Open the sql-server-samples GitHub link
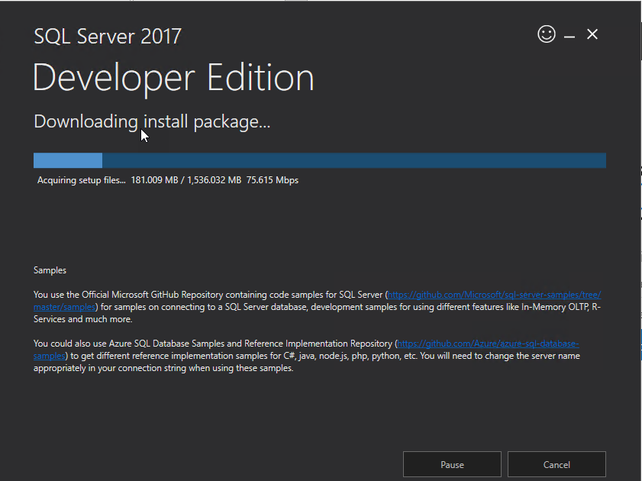Viewport: 642px width, 481px height. pyautogui.click(x=494, y=295)
